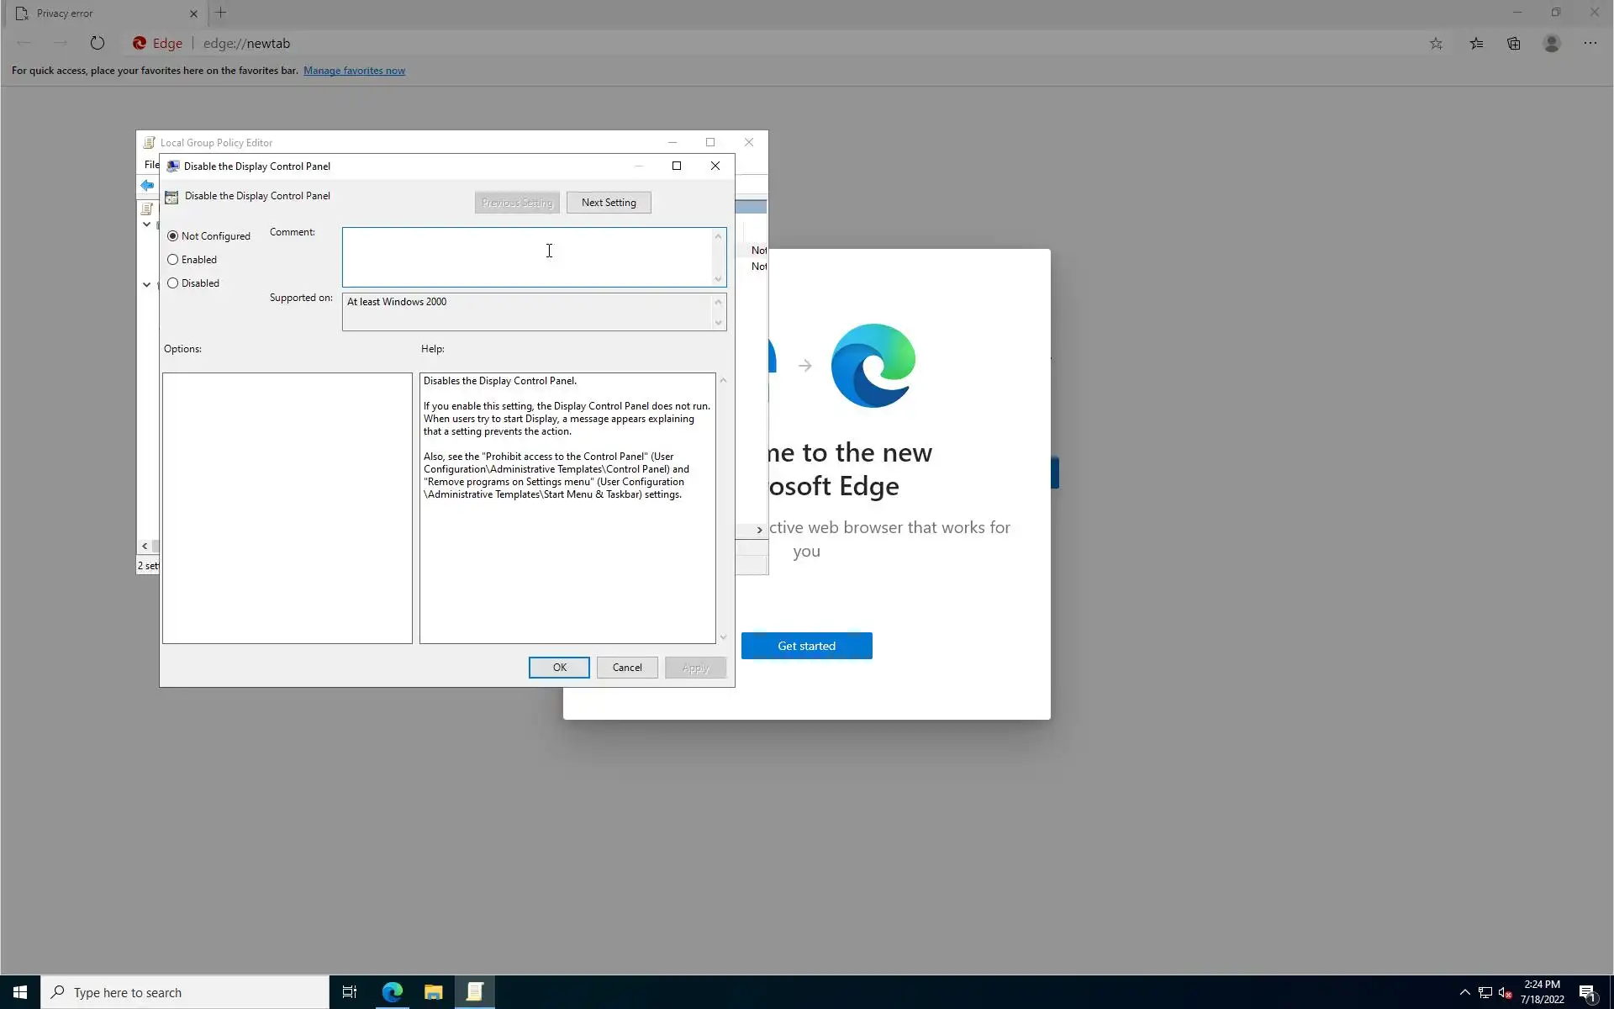Viewport: 1614px width, 1009px height.
Task: Open File Explorer from the taskbar
Action: 433,992
